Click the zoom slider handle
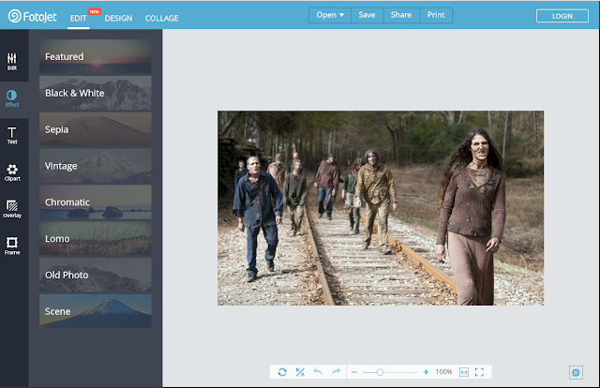The width and height of the screenshot is (600, 388). coord(380,372)
